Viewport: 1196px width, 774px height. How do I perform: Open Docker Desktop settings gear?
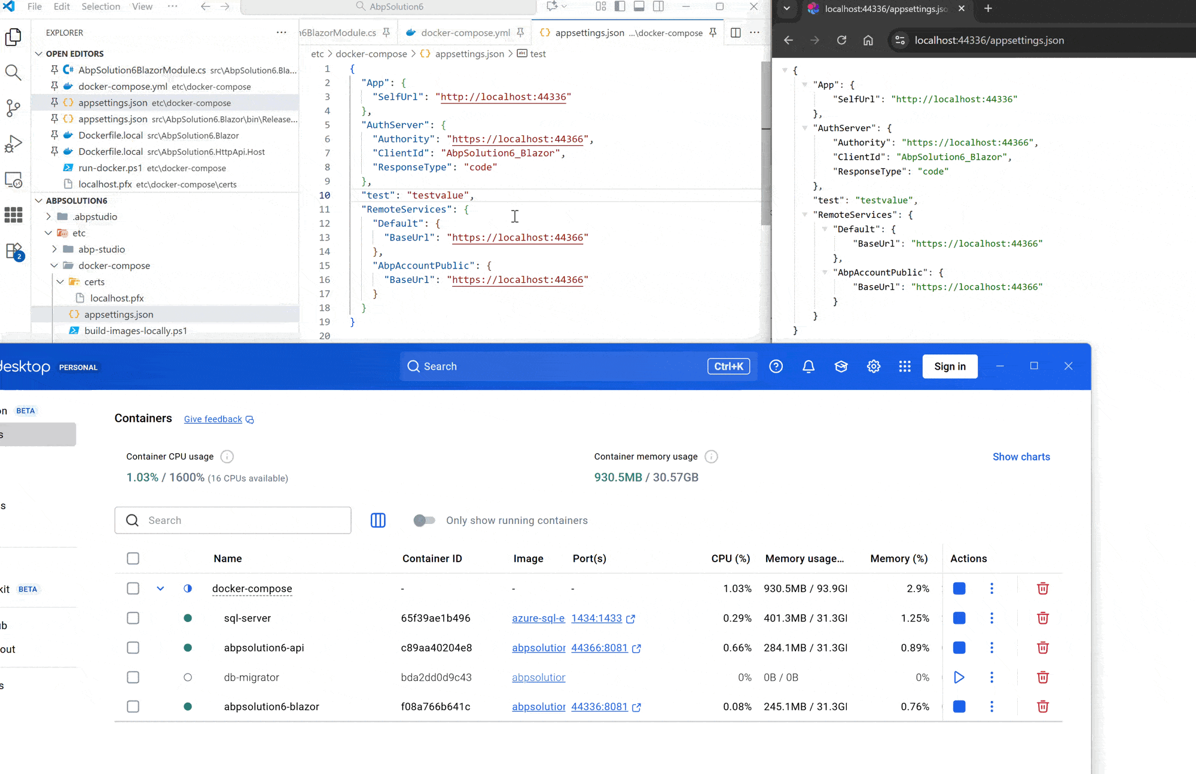(x=873, y=366)
